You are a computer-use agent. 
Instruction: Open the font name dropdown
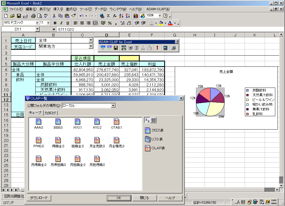(37, 23)
